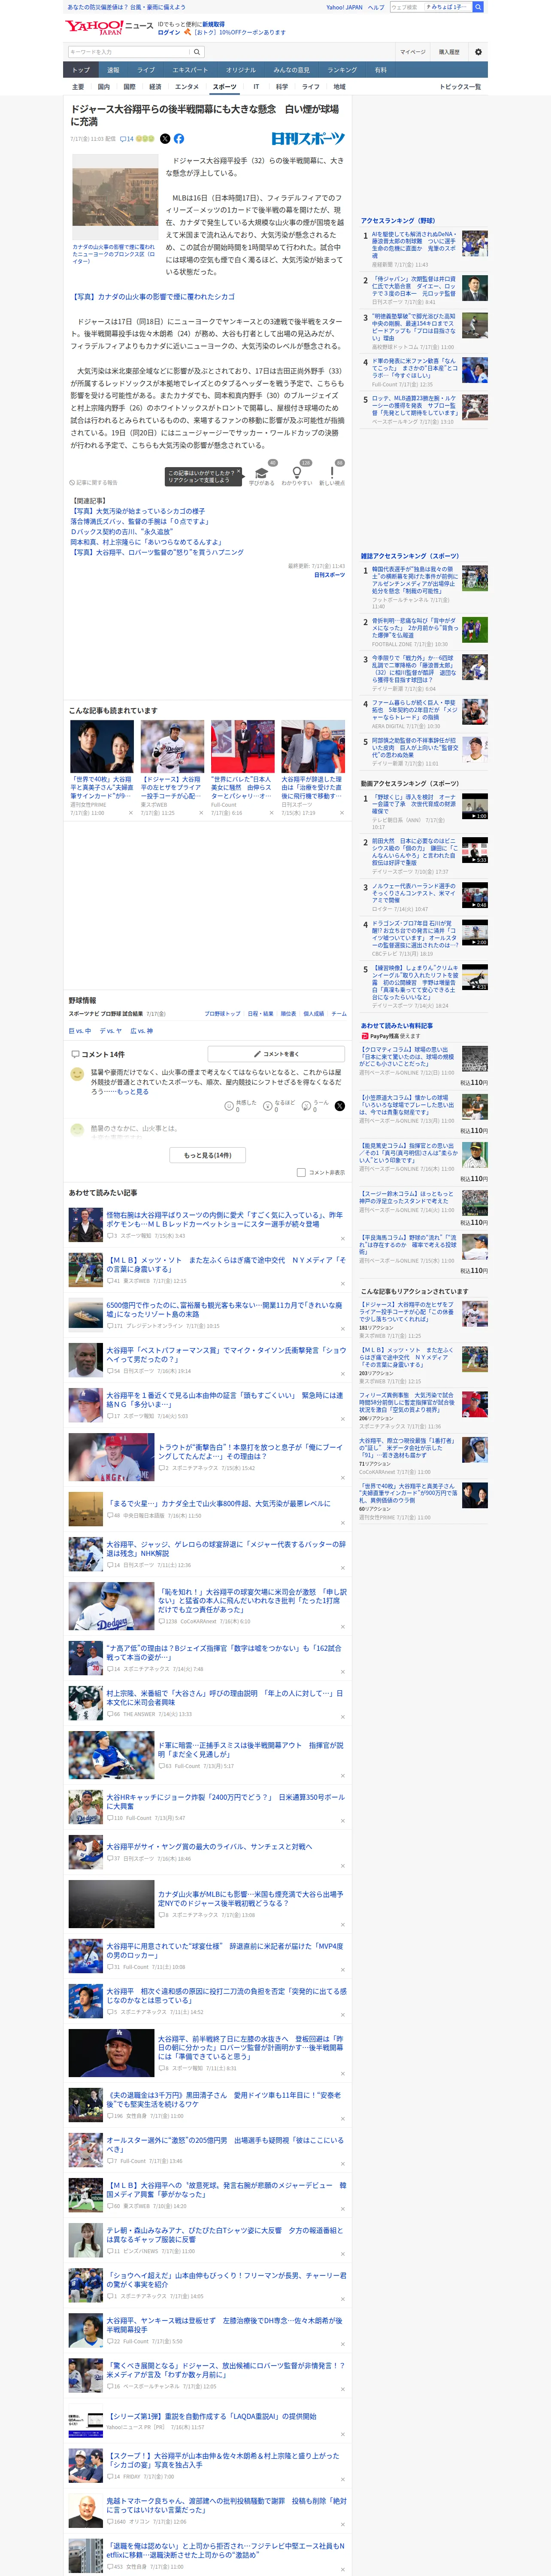551x2576 pixels.
Task: Click the コメントを書く button
Action: click(276, 1054)
